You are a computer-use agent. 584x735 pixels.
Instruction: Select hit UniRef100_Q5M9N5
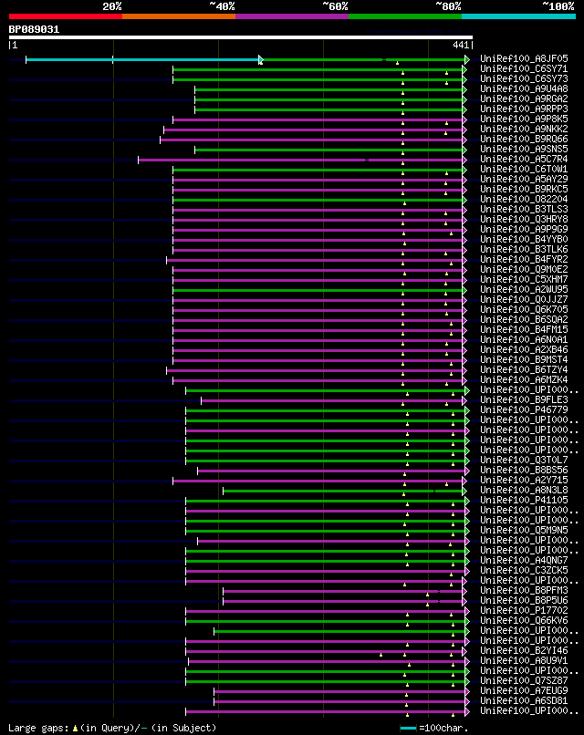[524, 531]
